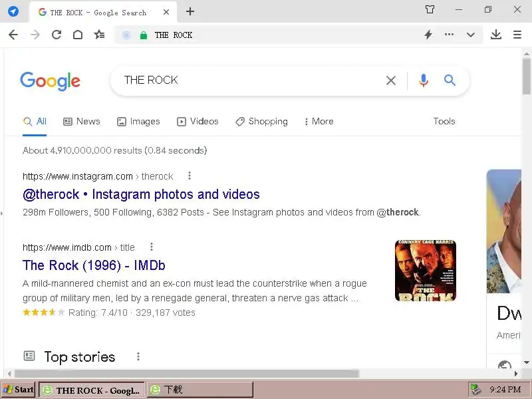Open the three-dots address bar menu
Screen dimensions: 532x399
click(450, 35)
